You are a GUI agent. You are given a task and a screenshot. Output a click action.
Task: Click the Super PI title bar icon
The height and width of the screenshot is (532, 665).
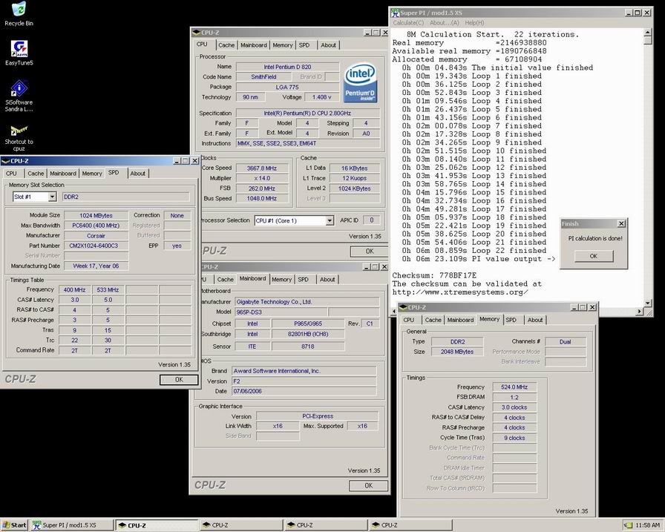[396, 13]
